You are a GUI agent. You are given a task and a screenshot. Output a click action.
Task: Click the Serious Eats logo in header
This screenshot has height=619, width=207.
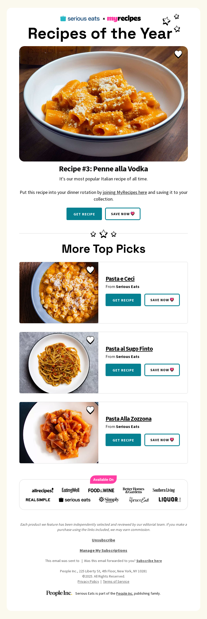point(80,19)
